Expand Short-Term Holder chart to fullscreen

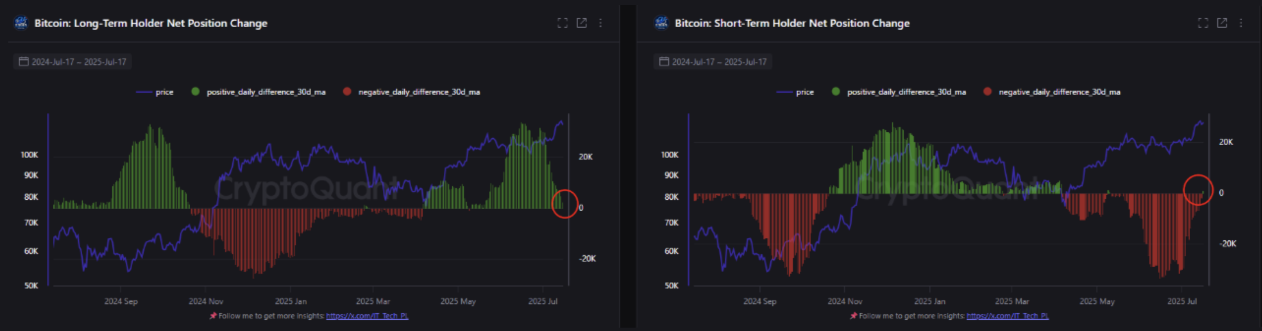[x=1203, y=23]
